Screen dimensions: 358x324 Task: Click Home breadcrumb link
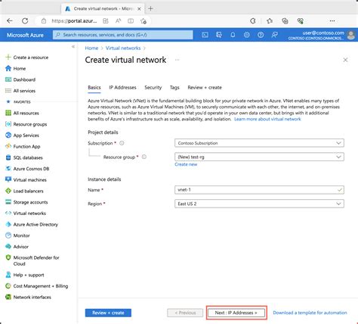click(91, 48)
